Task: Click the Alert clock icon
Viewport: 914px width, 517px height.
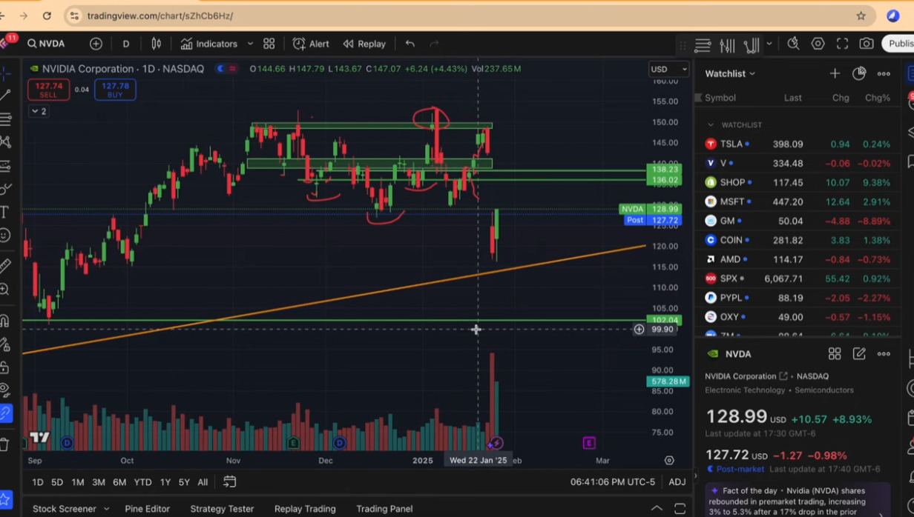Action: (299, 44)
